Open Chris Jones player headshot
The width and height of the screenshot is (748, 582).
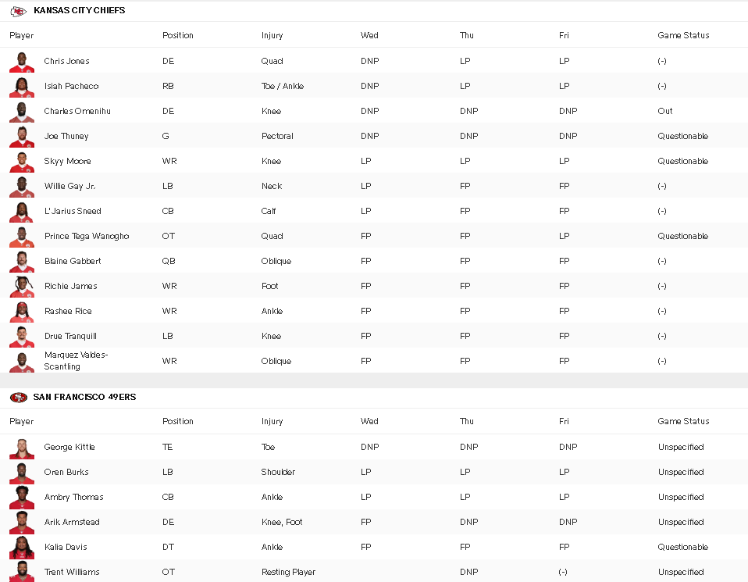pos(22,62)
